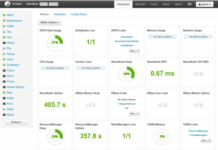Open the ResourceManager link in YARN Links

click(198, 131)
